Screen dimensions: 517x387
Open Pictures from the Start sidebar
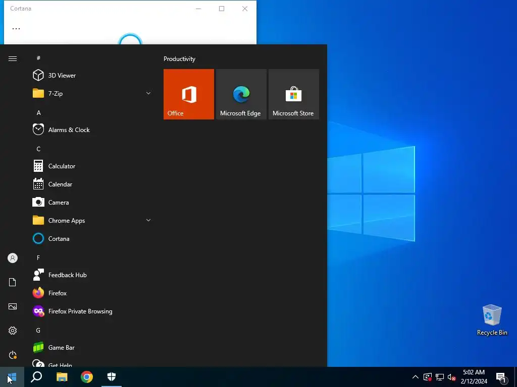coord(13,306)
